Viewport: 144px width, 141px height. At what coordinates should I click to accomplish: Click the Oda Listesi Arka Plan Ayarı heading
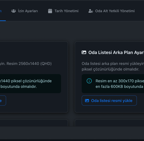(x=116, y=52)
